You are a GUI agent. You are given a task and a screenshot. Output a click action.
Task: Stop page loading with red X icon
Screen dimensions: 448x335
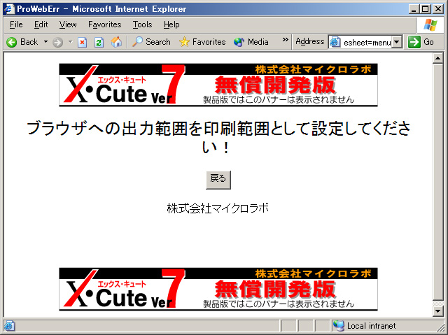pyautogui.click(x=83, y=42)
